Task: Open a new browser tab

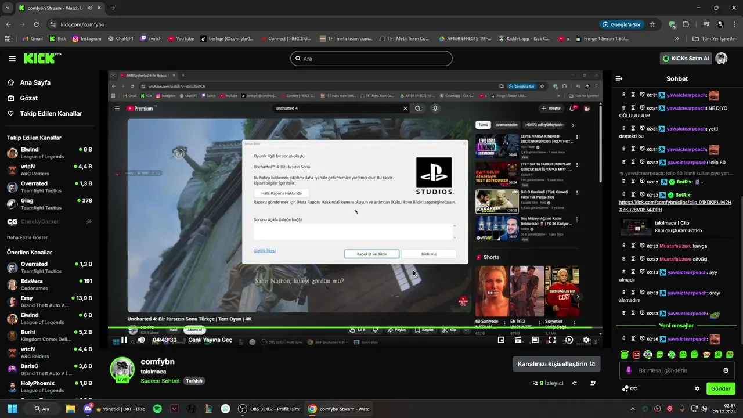Action: click(x=113, y=8)
